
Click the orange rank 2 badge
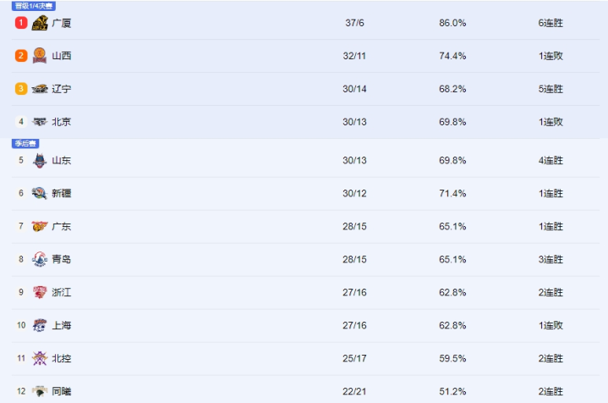tap(21, 56)
